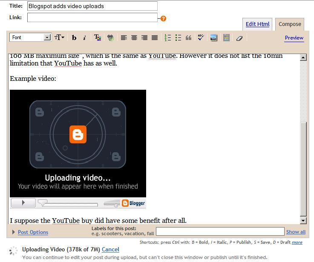Create a numbered list

167,37
